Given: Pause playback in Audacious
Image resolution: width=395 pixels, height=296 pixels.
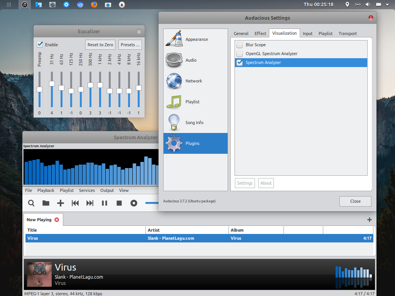Looking at the screenshot, I should tap(104, 203).
